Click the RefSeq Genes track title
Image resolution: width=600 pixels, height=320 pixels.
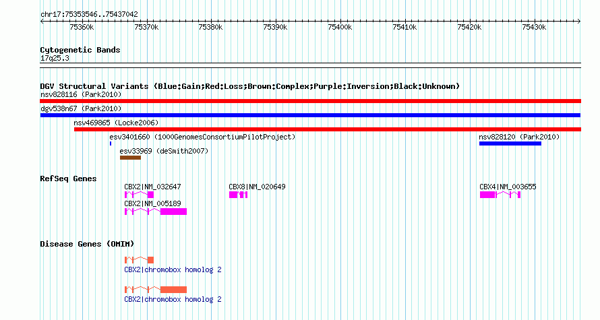point(68,179)
